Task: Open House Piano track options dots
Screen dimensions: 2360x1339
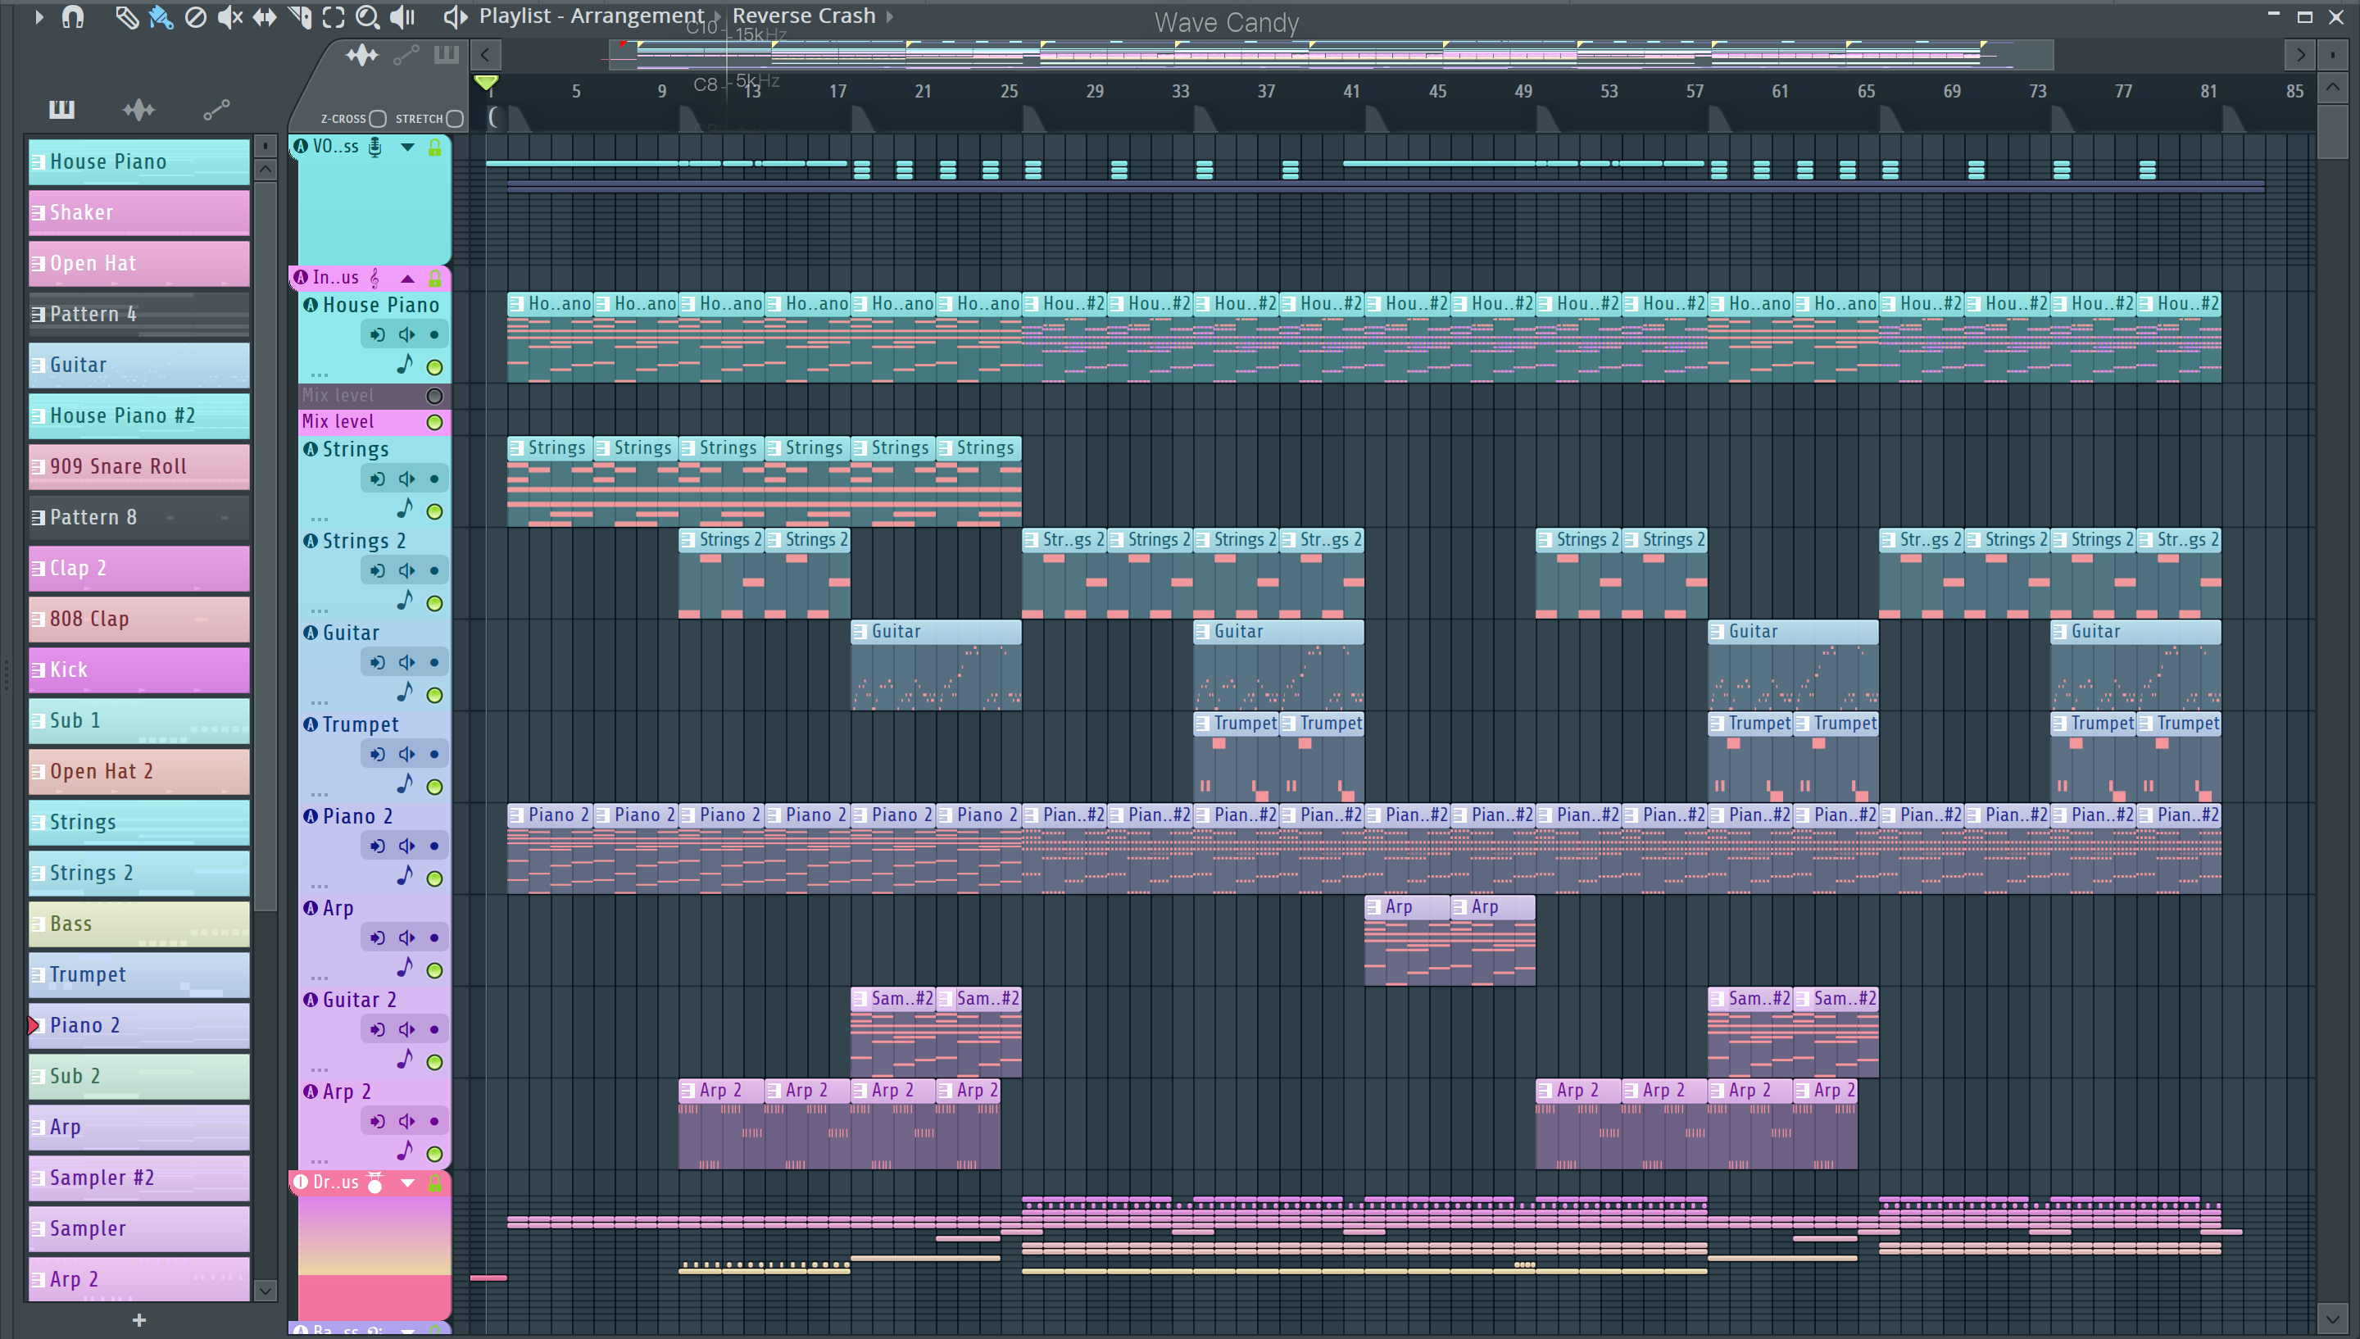Action: 319,374
